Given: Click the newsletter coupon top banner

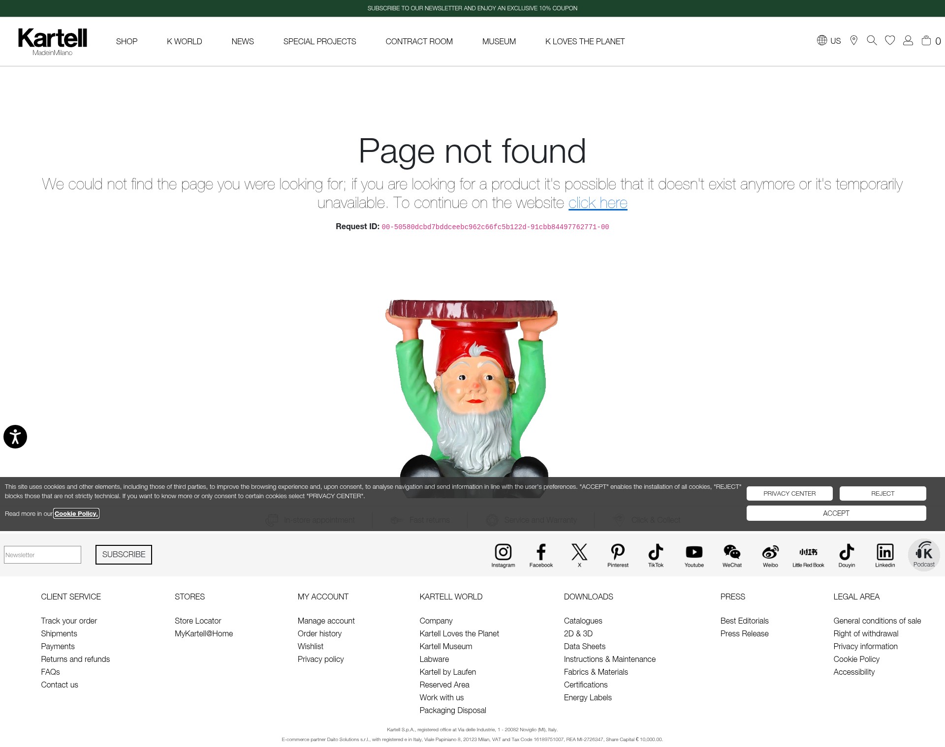Looking at the screenshot, I should tap(472, 8).
